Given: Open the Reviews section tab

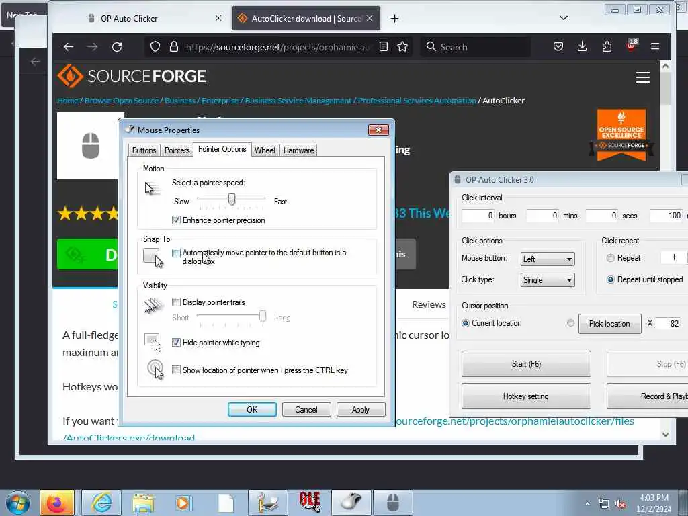Looking at the screenshot, I should [429, 304].
